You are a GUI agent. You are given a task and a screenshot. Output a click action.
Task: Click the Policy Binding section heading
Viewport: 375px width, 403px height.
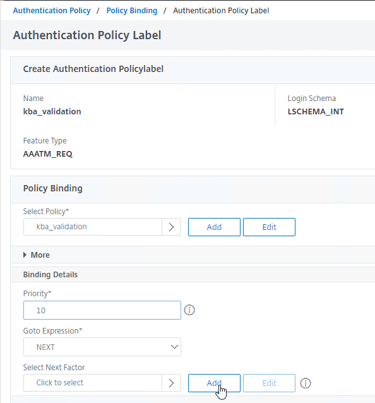[52, 188]
